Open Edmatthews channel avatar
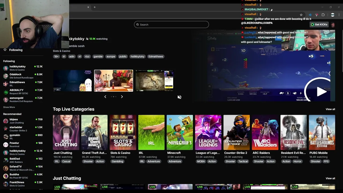 click(6, 84)
